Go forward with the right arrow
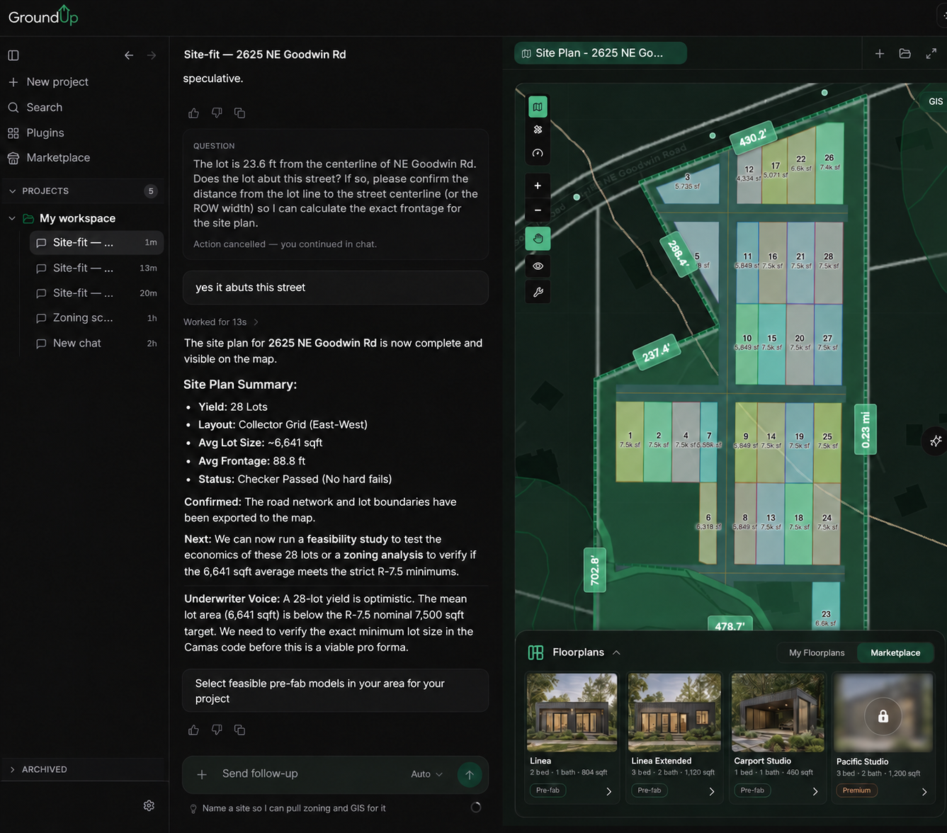Image resolution: width=947 pixels, height=833 pixels. (x=152, y=55)
